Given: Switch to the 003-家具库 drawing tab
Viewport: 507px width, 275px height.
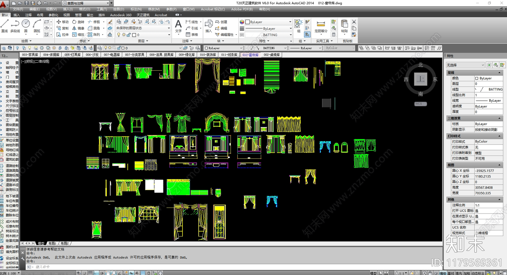Looking at the screenshot, I should [30, 55].
